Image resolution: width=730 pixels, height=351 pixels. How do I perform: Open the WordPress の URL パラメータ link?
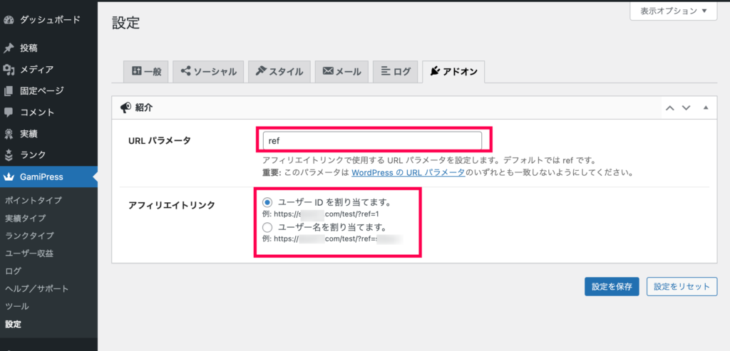(x=408, y=173)
